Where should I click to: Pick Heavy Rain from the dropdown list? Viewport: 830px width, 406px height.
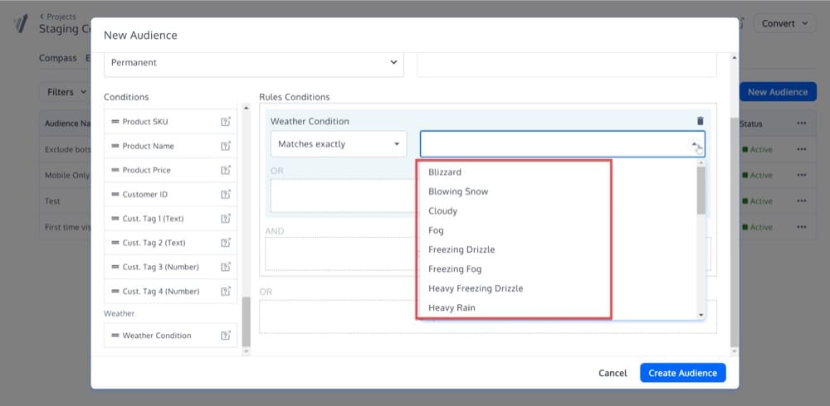[x=452, y=308]
